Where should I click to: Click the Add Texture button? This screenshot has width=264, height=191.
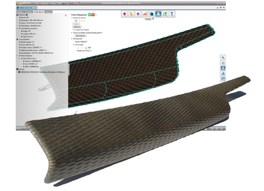click(x=80, y=36)
